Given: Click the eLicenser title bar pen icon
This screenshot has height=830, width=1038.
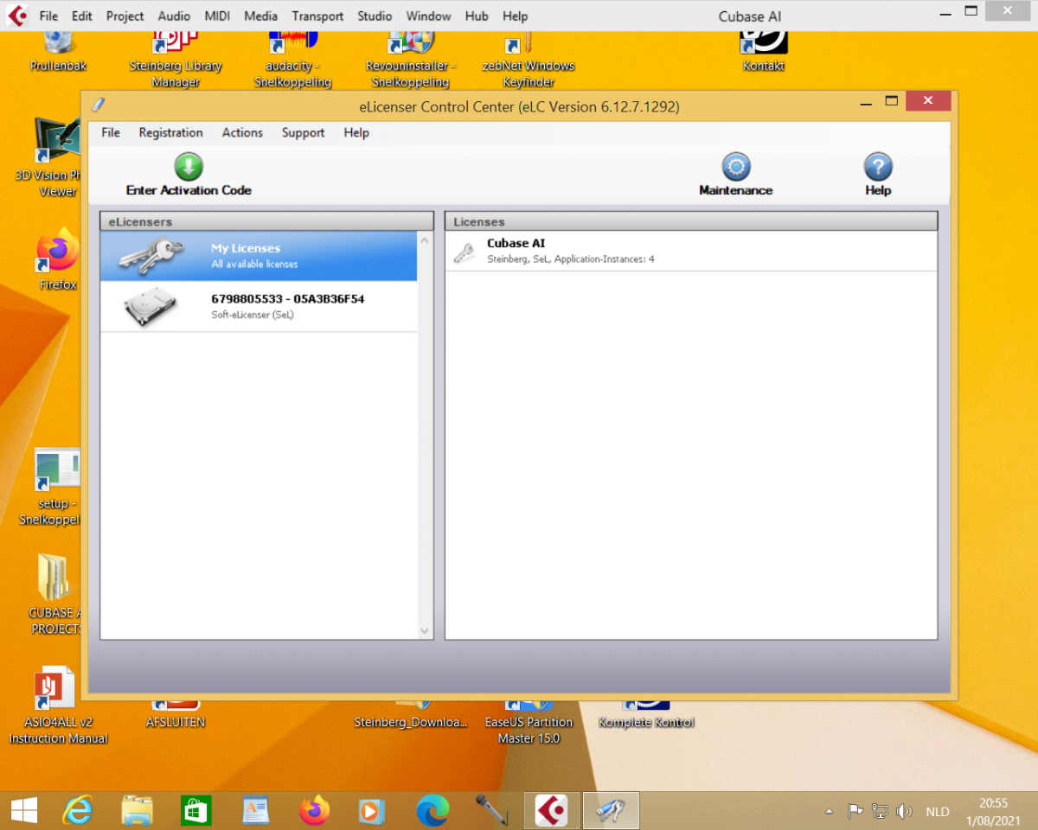Looking at the screenshot, I should [x=98, y=105].
